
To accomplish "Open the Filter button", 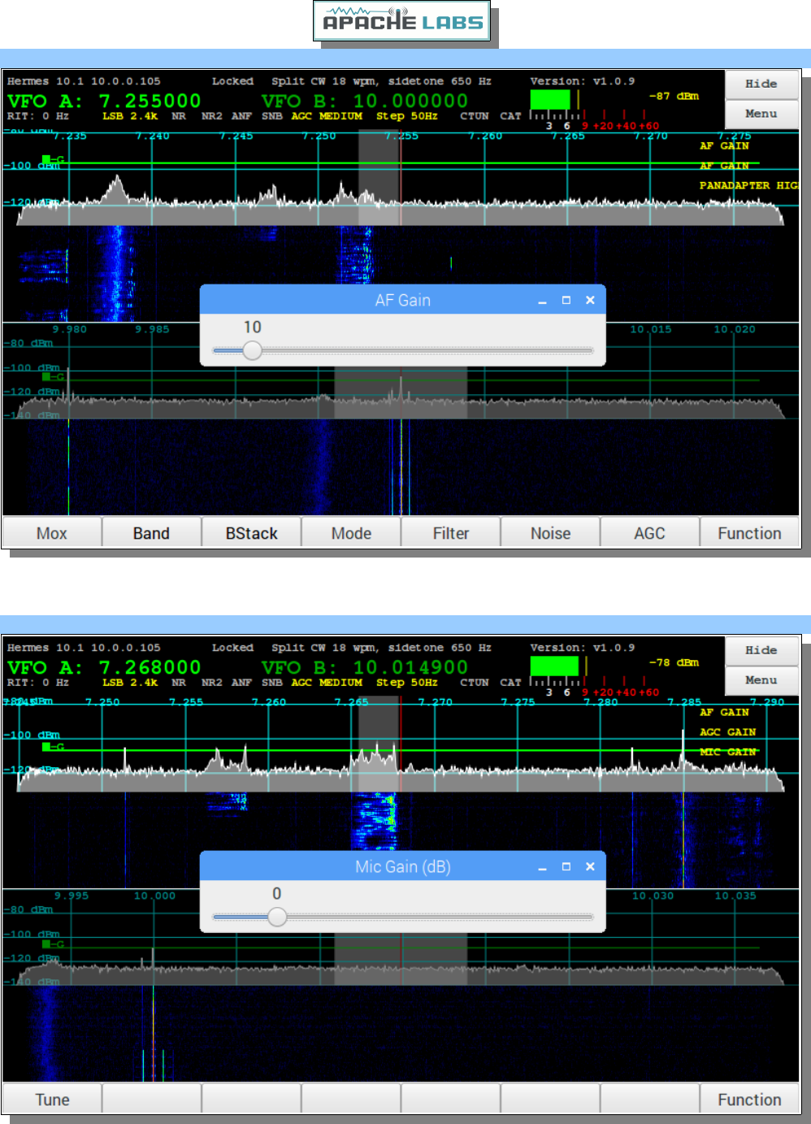I will tap(451, 533).
